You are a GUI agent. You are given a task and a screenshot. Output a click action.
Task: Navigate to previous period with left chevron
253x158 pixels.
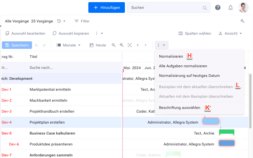(138, 45)
